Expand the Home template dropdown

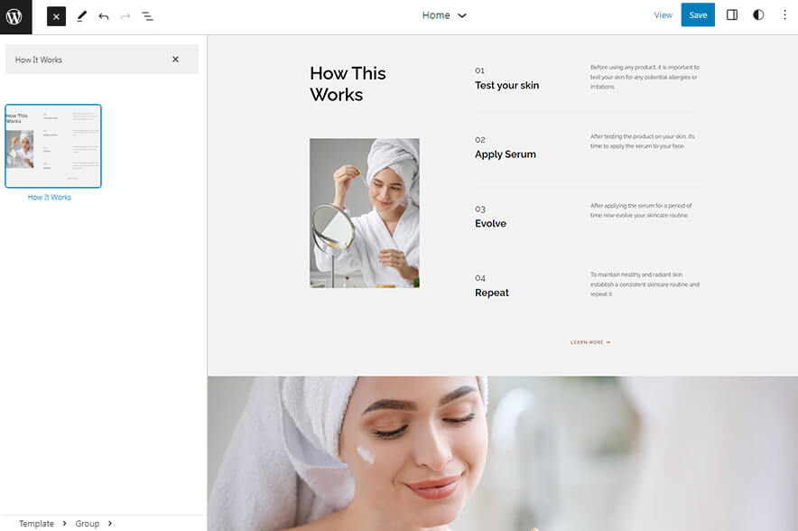click(444, 15)
